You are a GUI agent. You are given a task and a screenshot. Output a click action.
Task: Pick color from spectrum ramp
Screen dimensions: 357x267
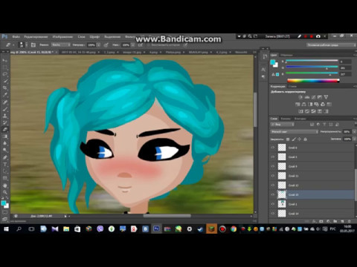313,80
